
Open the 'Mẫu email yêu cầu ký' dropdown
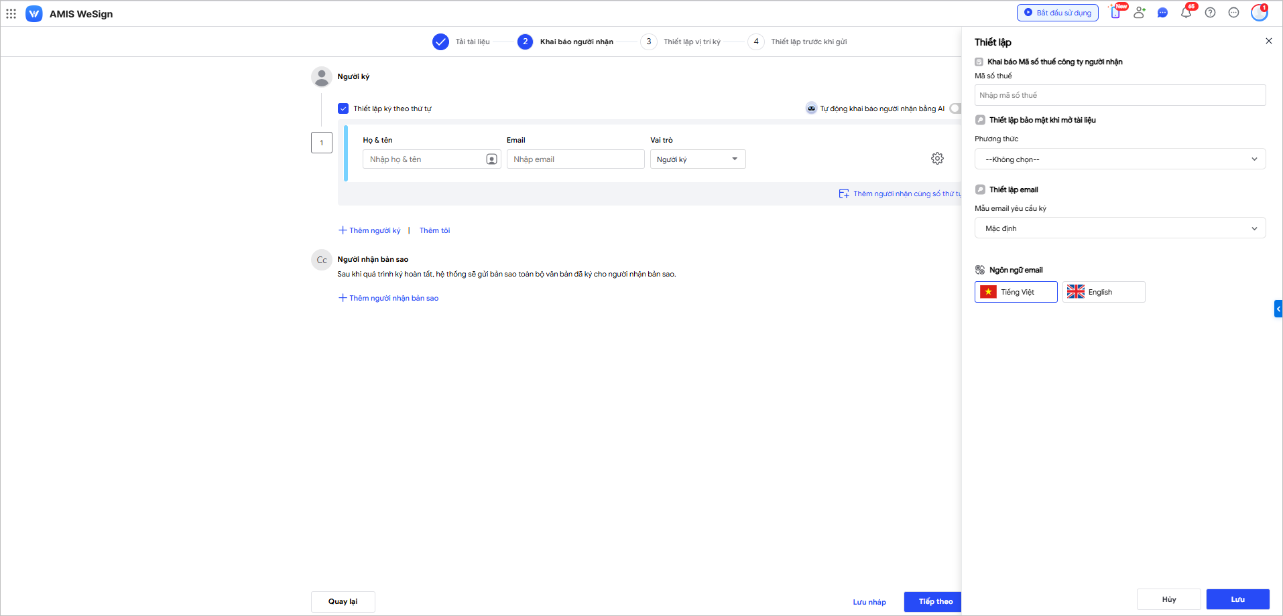click(1119, 228)
